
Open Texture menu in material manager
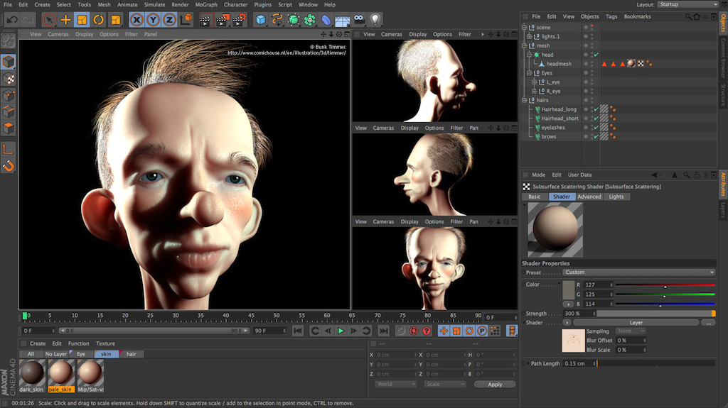[105, 343]
